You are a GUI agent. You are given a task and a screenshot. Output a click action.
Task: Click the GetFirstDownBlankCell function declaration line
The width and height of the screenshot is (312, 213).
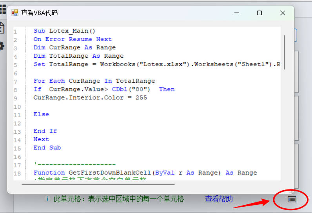pyautogui.click(x=145, y=173)
